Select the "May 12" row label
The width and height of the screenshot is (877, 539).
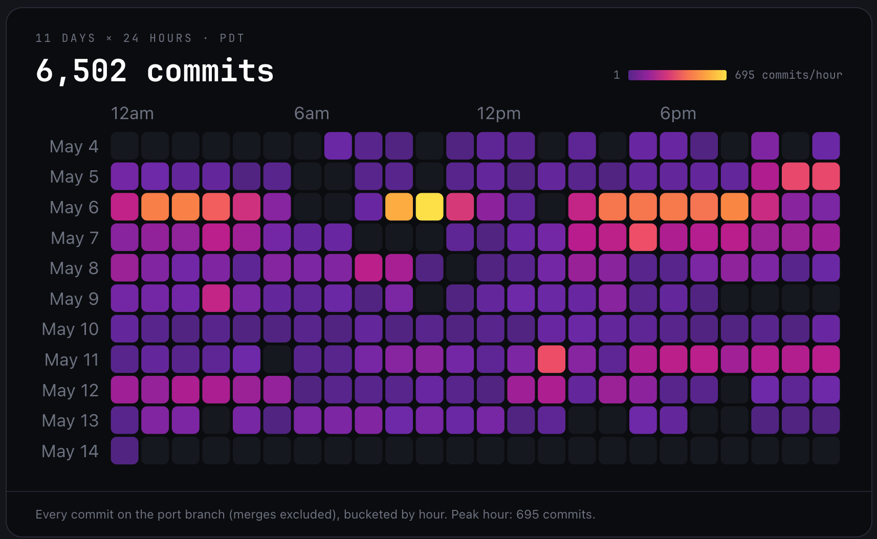tap(70, 391)
